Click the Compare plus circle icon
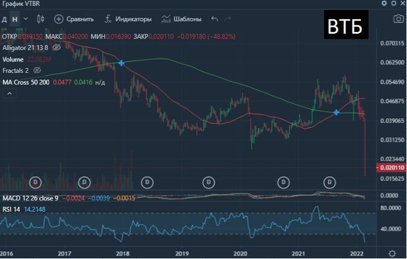Image resolution: width=407 pixels, height=259 pixels. (59, 19)
